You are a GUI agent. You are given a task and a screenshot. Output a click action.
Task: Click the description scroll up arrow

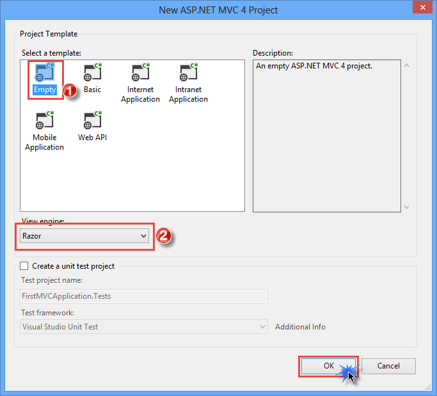(407, 65)
